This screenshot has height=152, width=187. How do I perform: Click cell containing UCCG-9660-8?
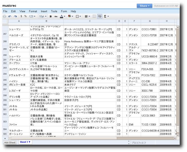point(150,55)
